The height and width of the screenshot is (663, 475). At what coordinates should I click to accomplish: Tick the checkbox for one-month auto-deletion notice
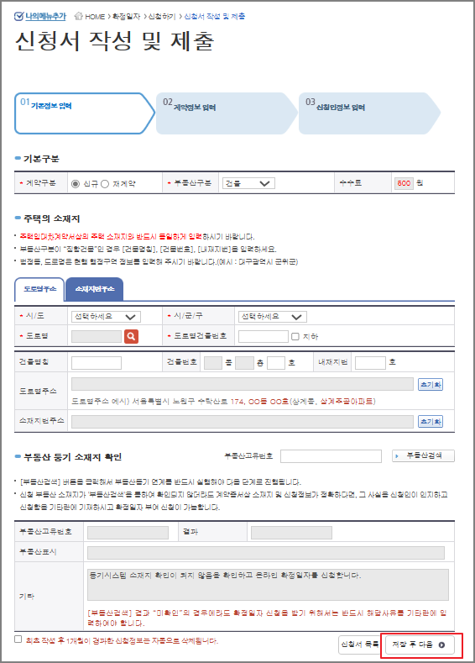point(18,639)
